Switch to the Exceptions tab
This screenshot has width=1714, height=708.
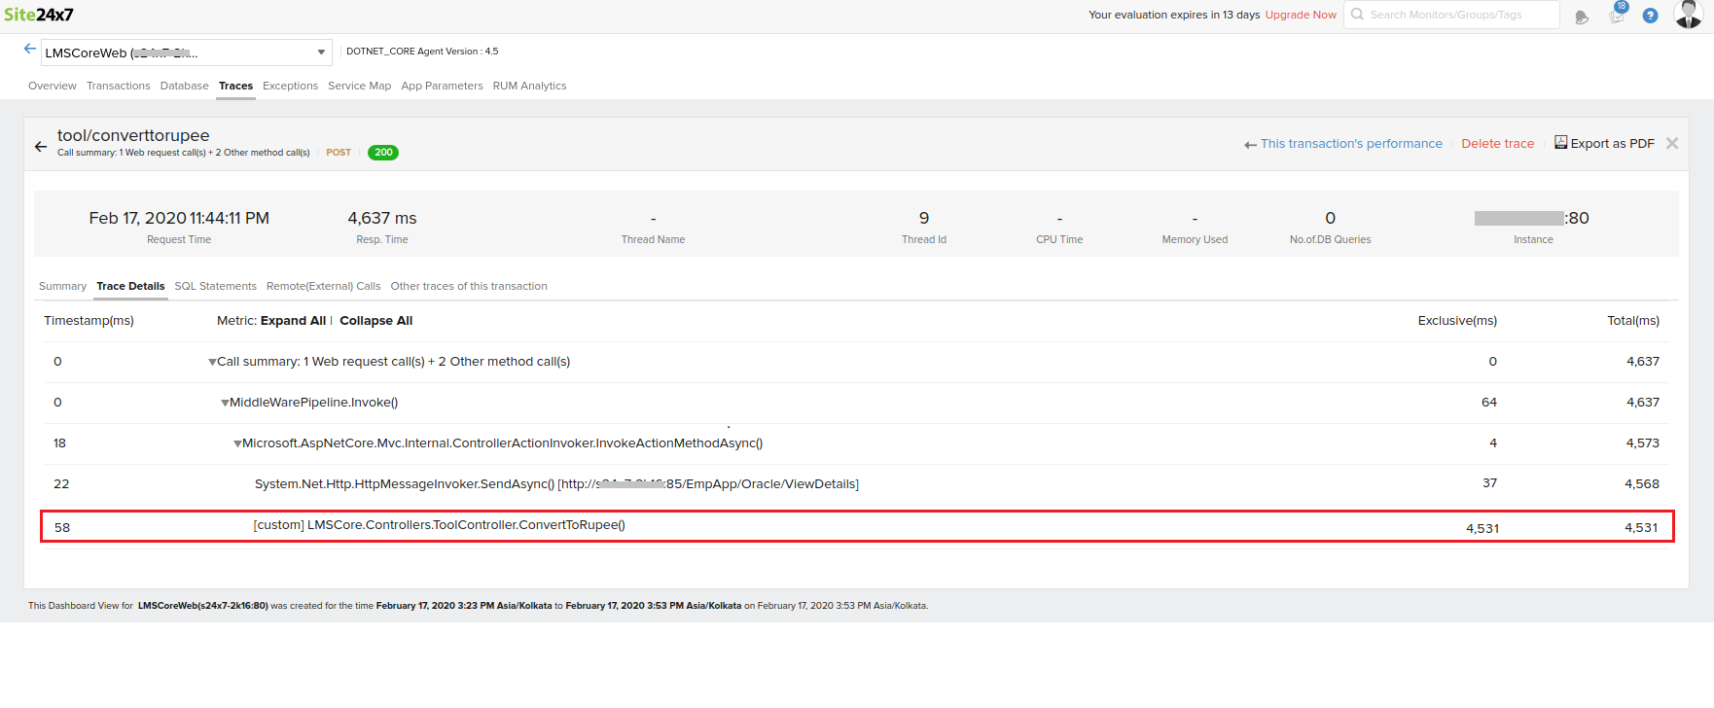tap(290, 86)
